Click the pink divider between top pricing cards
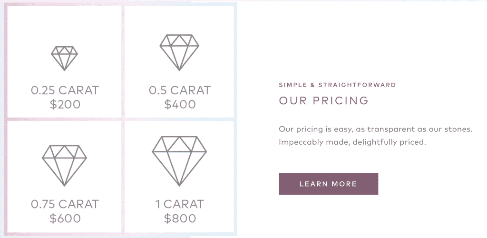 (123, 61)
